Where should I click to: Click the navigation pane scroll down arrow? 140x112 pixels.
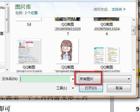(x=7, y=70)
